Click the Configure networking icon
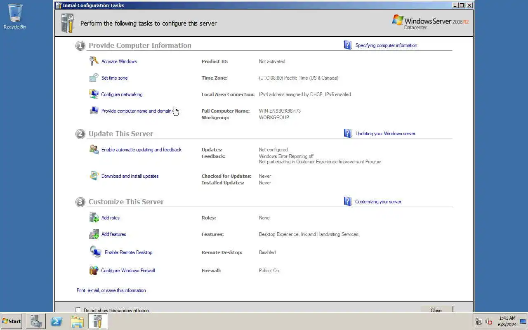Viewport: 528px width, 330px height. pyautogui.click(x=94, y=94)
